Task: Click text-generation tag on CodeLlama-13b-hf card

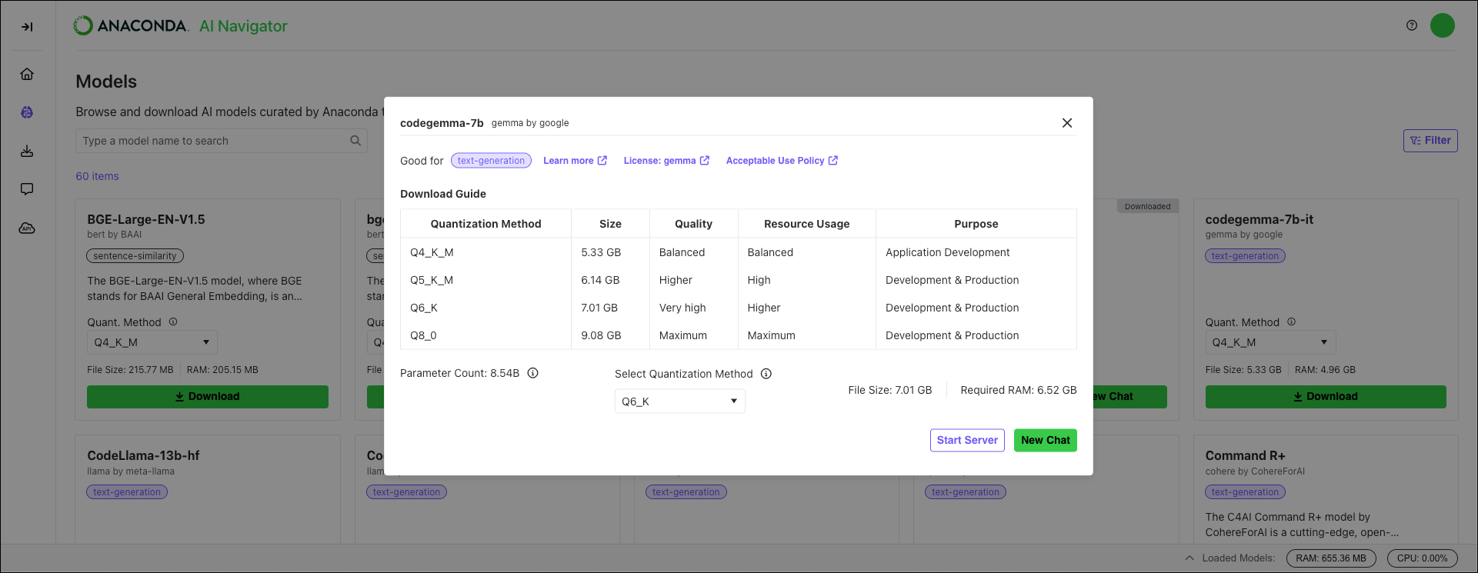Action: tap(127, 492)
